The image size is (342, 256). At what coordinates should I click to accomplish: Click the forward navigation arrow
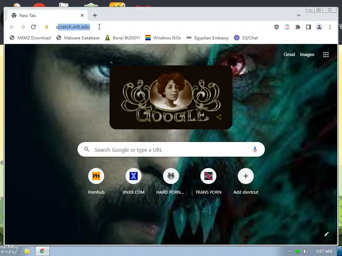[23, 27]
